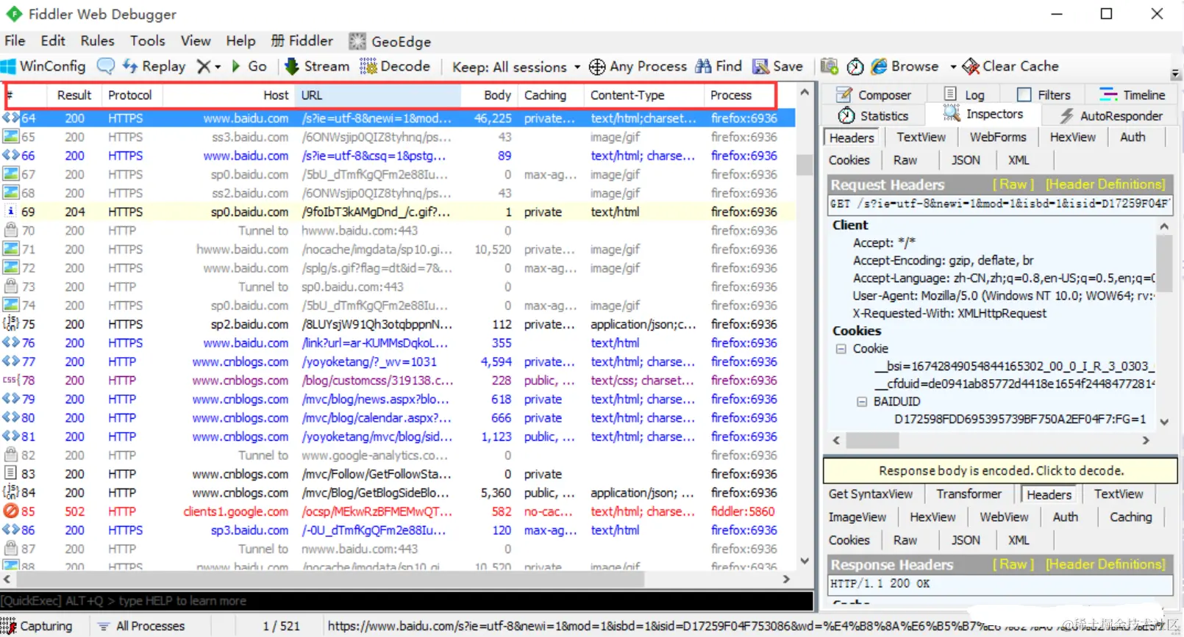The image size is (1184, 637).
Task: Click the Go resume button
Action: [249, 66]
